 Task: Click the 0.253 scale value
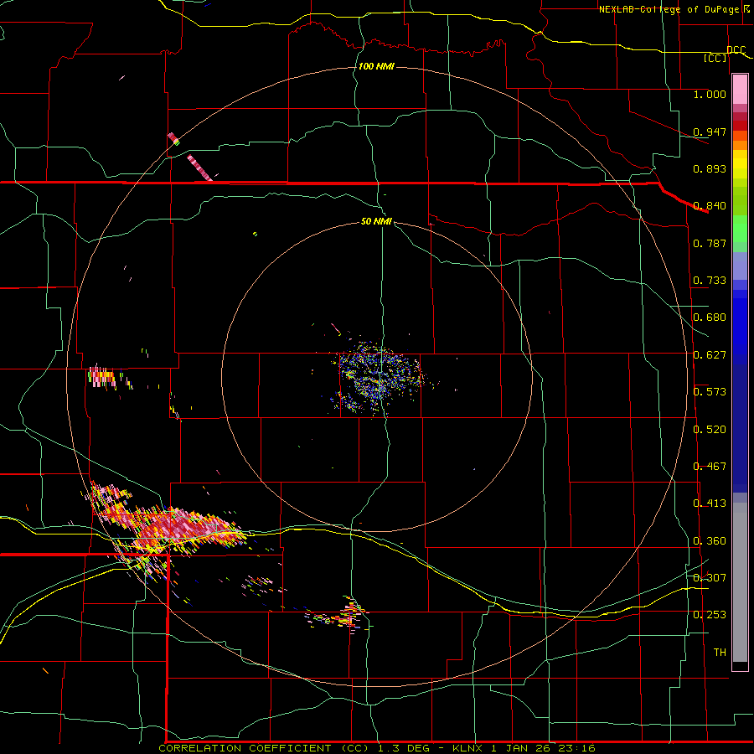710,615
